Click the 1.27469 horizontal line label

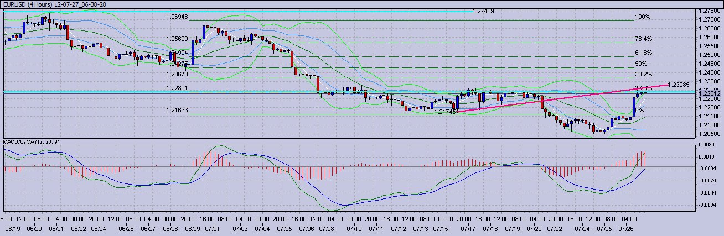pyautogui.click(x=484, y=11)
